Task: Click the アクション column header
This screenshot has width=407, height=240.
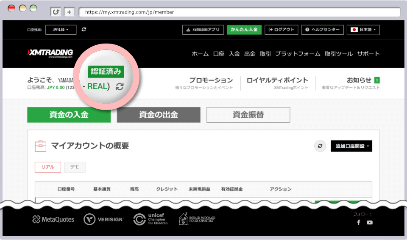Action: (281, 189)
